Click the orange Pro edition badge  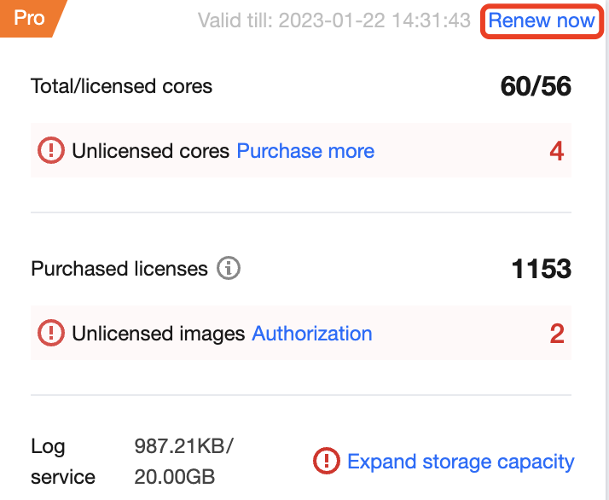(x=28, y=18)
